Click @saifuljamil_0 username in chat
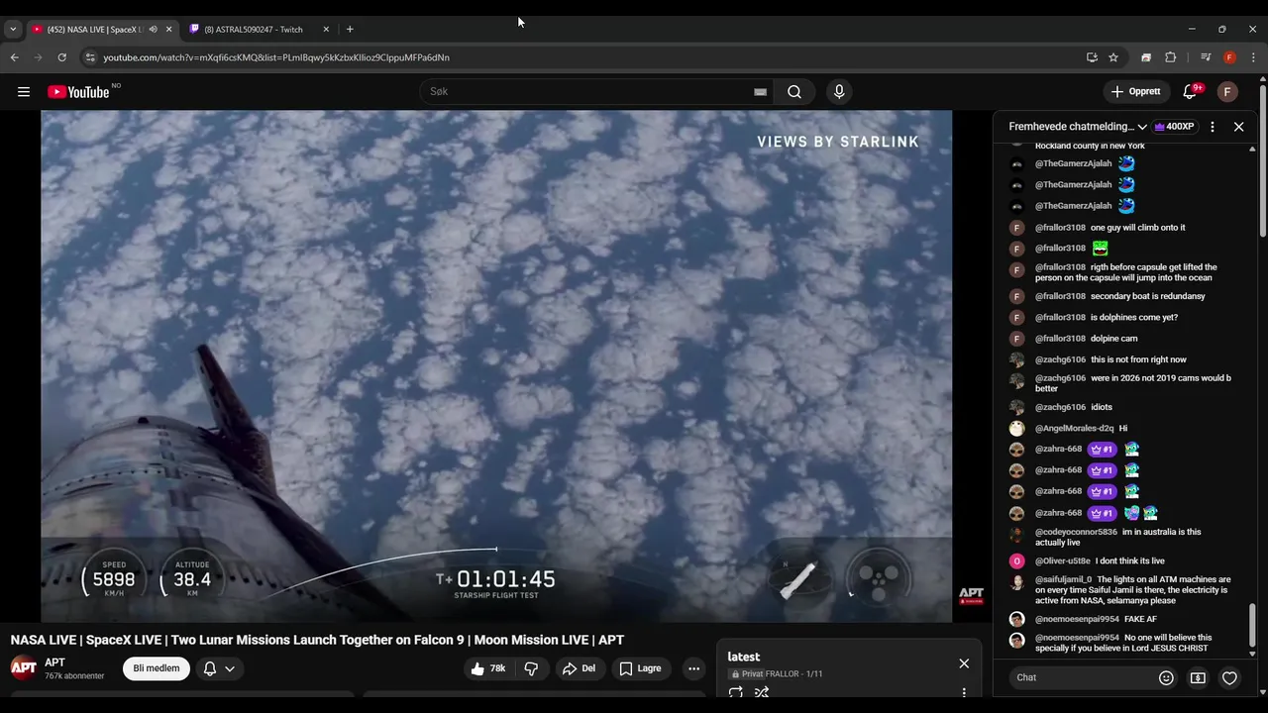 pos(1063,579)
